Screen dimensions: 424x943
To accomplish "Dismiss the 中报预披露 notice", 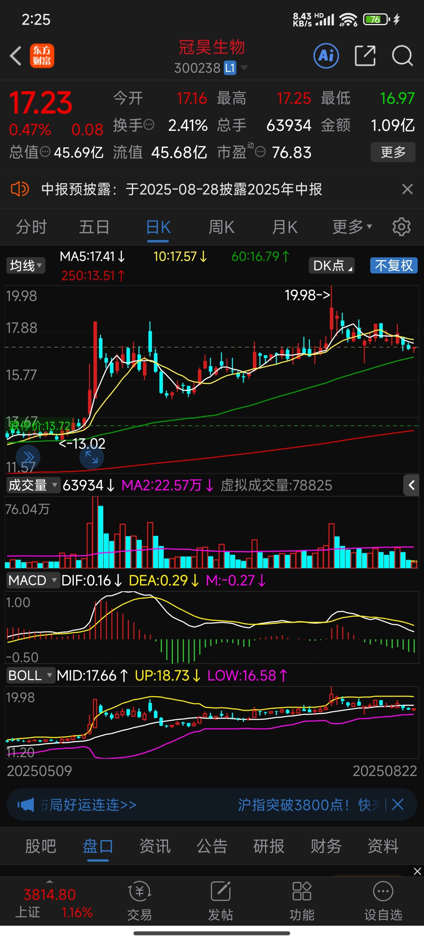I will point(408,189).
